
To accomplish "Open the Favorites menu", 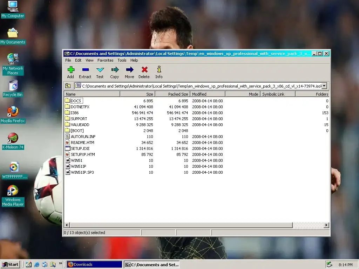I will click(x=105, y=60).
